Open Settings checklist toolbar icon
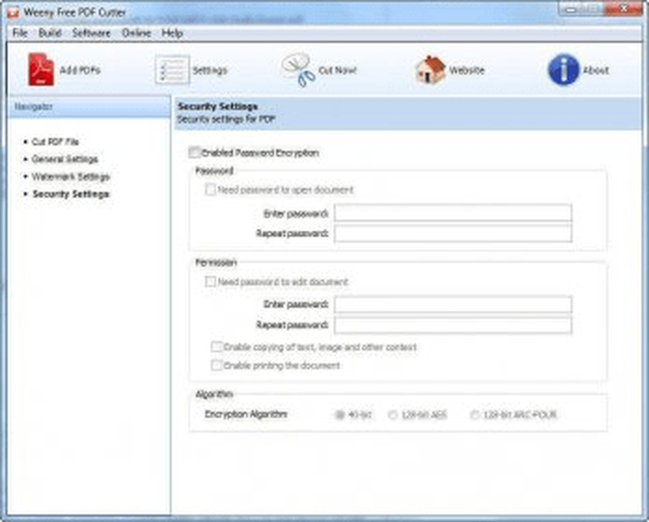Screen dimensions: 649x522 click(x=173, y=70)
